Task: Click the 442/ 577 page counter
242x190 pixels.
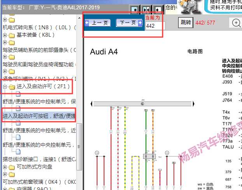Action: point(205,23)
